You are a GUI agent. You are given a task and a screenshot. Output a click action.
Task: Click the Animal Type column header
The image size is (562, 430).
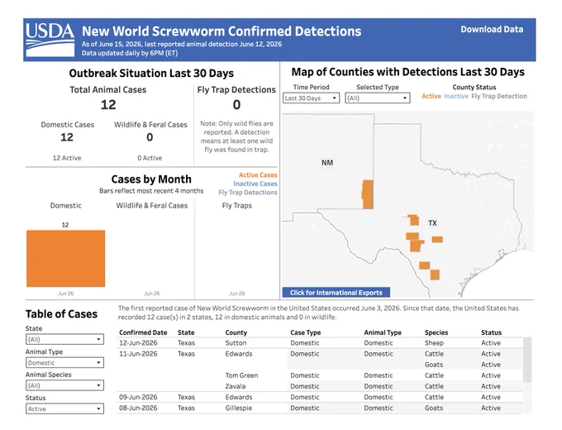[x=383, y=332]
